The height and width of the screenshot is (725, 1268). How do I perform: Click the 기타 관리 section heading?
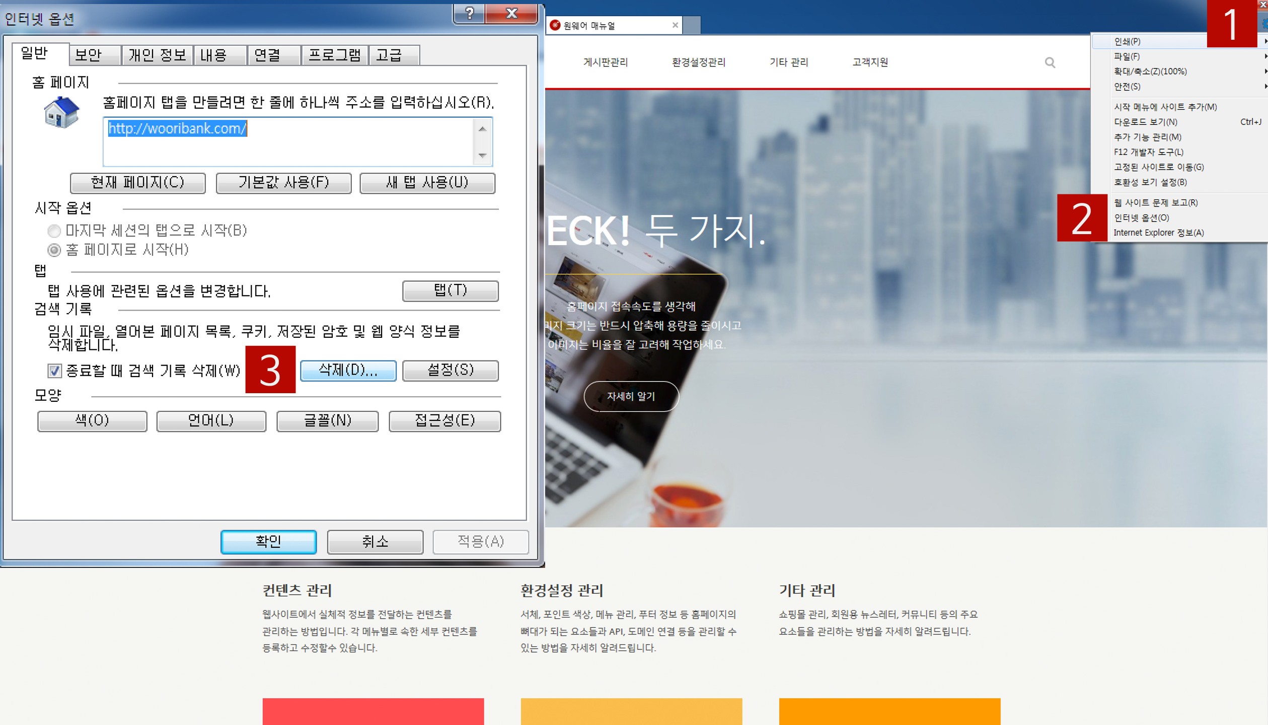click(807, 590)
